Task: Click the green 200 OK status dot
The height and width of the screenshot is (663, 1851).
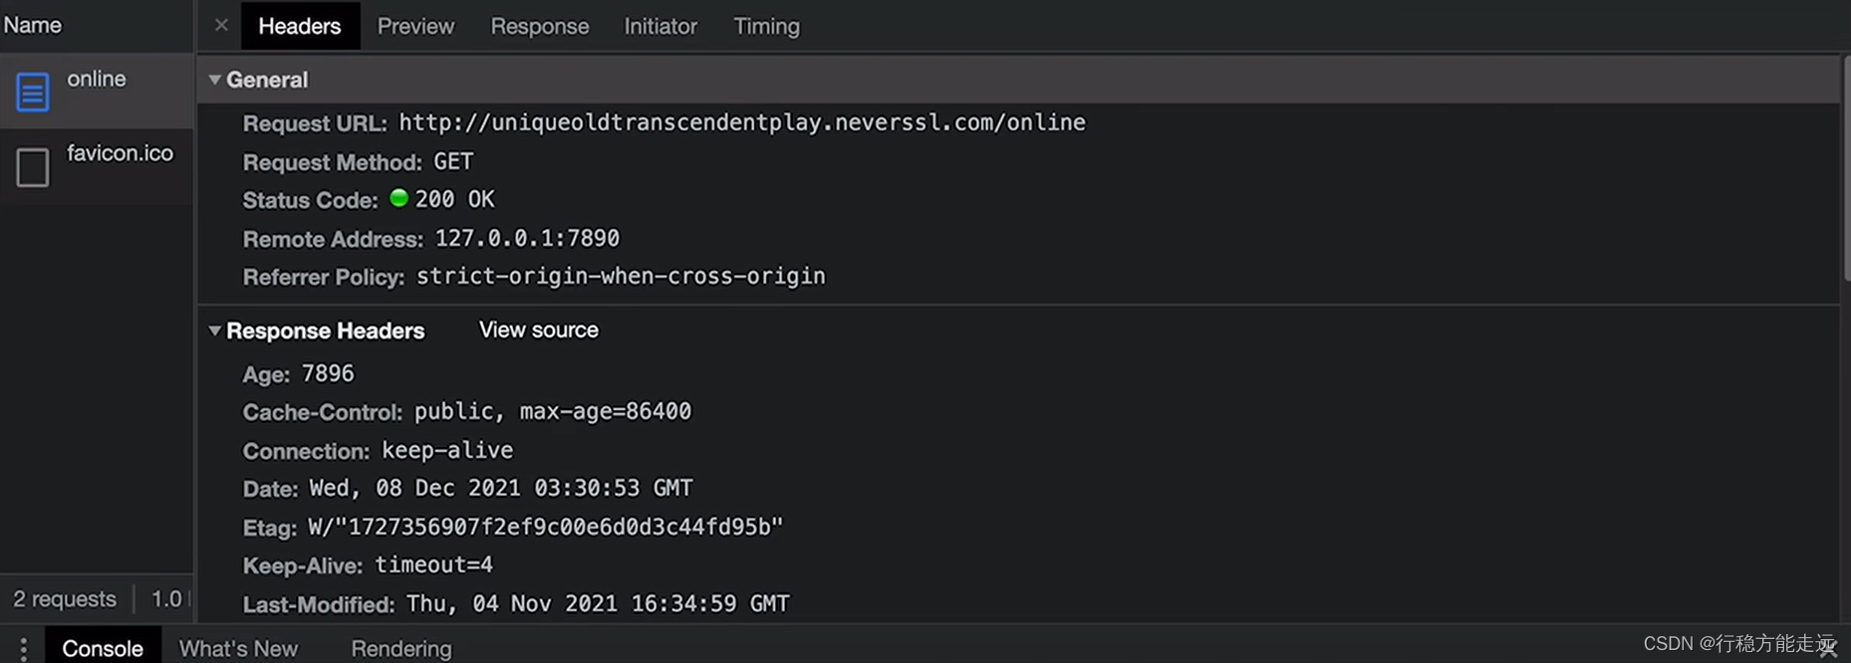Action: [398, 198]
